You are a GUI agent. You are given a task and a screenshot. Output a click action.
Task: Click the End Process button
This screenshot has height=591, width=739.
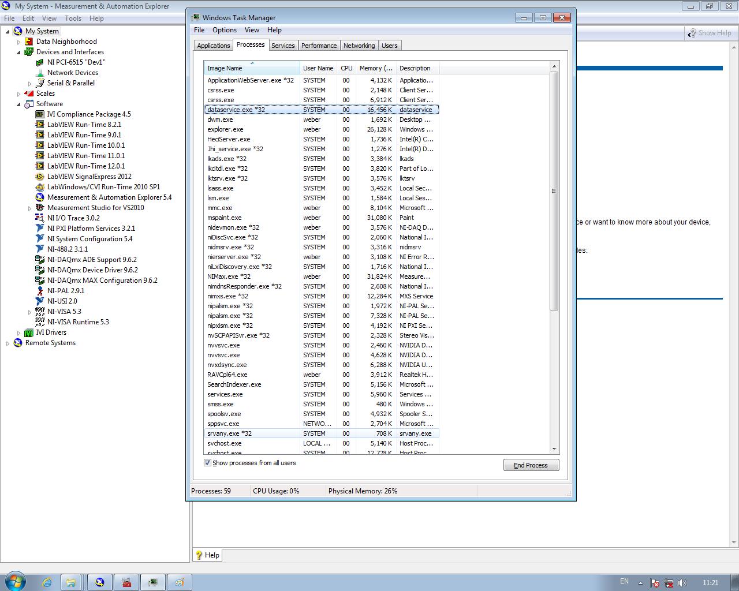pos(531,465)
